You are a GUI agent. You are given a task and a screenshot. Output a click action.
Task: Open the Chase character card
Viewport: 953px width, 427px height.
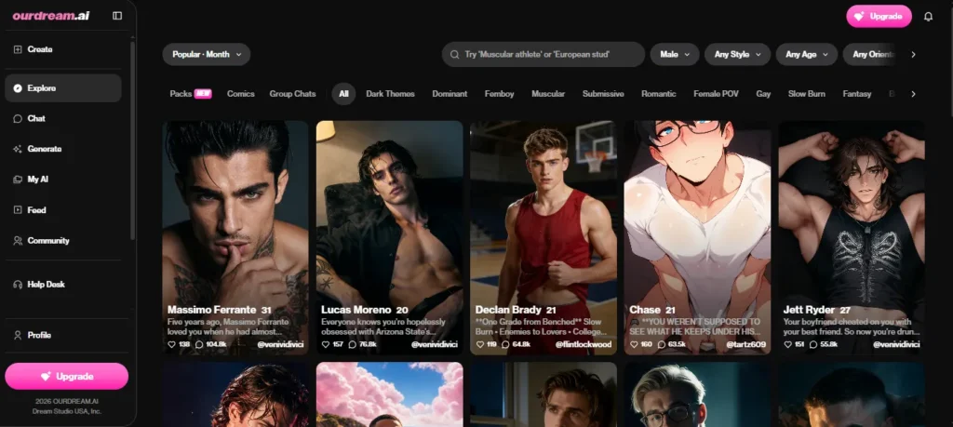point(697,237)
